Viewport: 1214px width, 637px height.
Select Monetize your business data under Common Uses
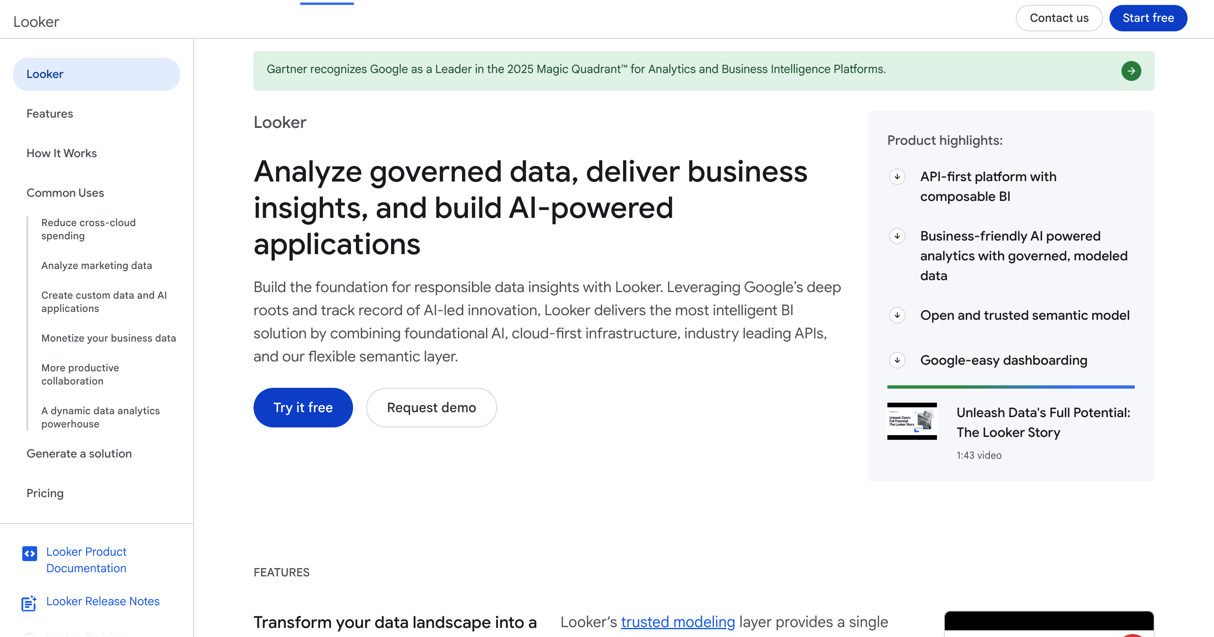[109, 337]
